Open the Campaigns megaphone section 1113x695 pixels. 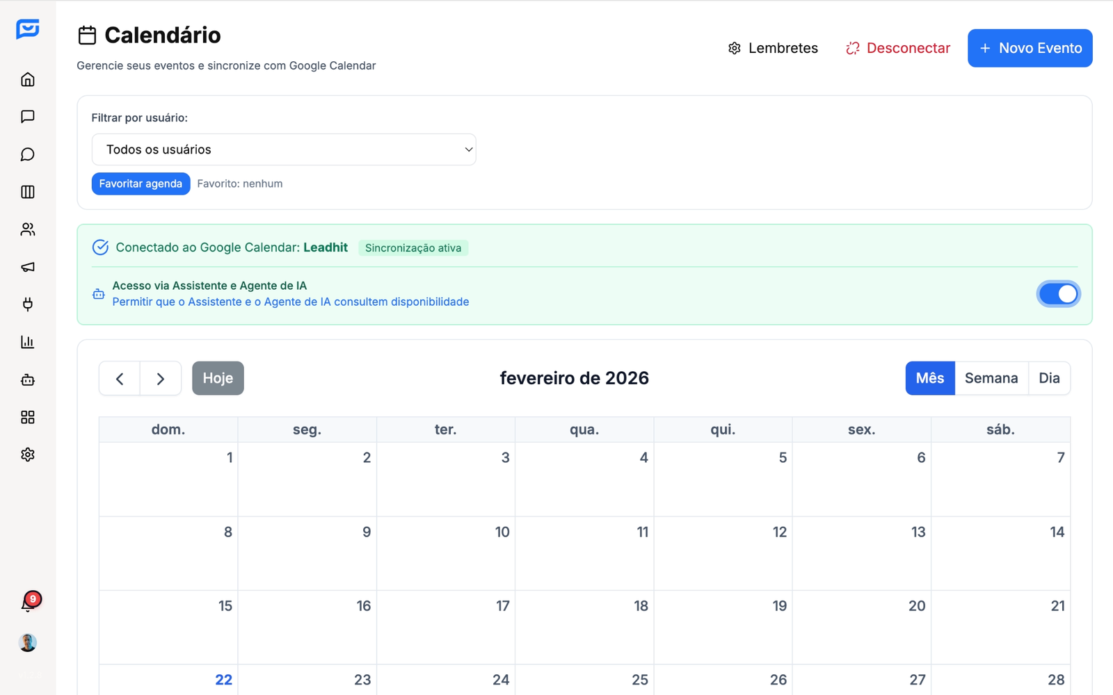(27, 267)
